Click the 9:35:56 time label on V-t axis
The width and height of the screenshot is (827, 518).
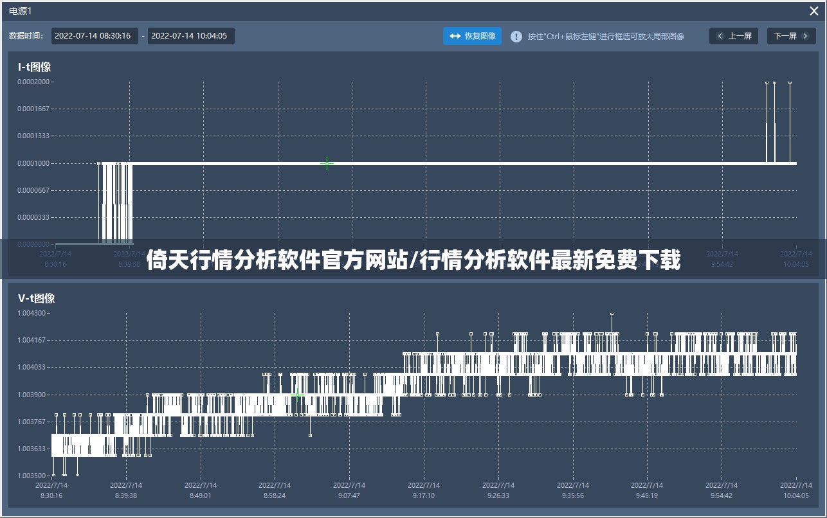point(573,496)
